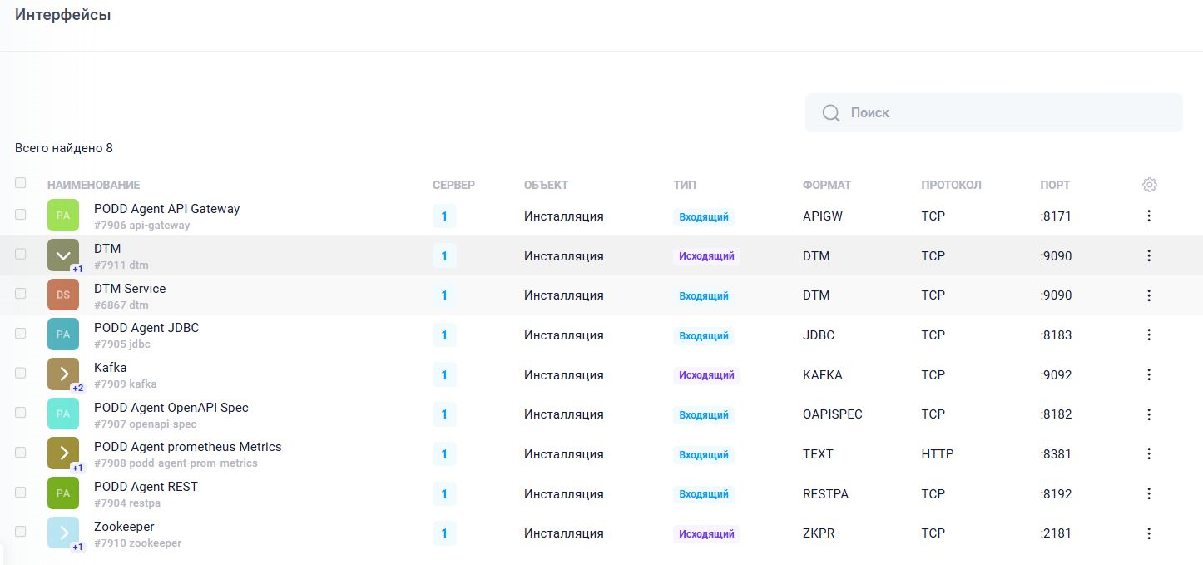
Task: Click the search magnifier icon
Action: 830,113
